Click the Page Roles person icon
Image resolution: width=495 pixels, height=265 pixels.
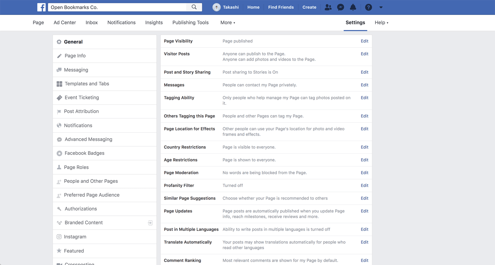pos(59,167)
